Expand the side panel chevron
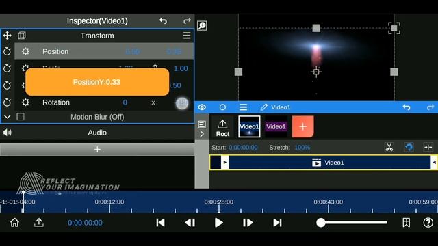Image resolution: width=438 pixels, height=246 pixels. pos(202,134)
